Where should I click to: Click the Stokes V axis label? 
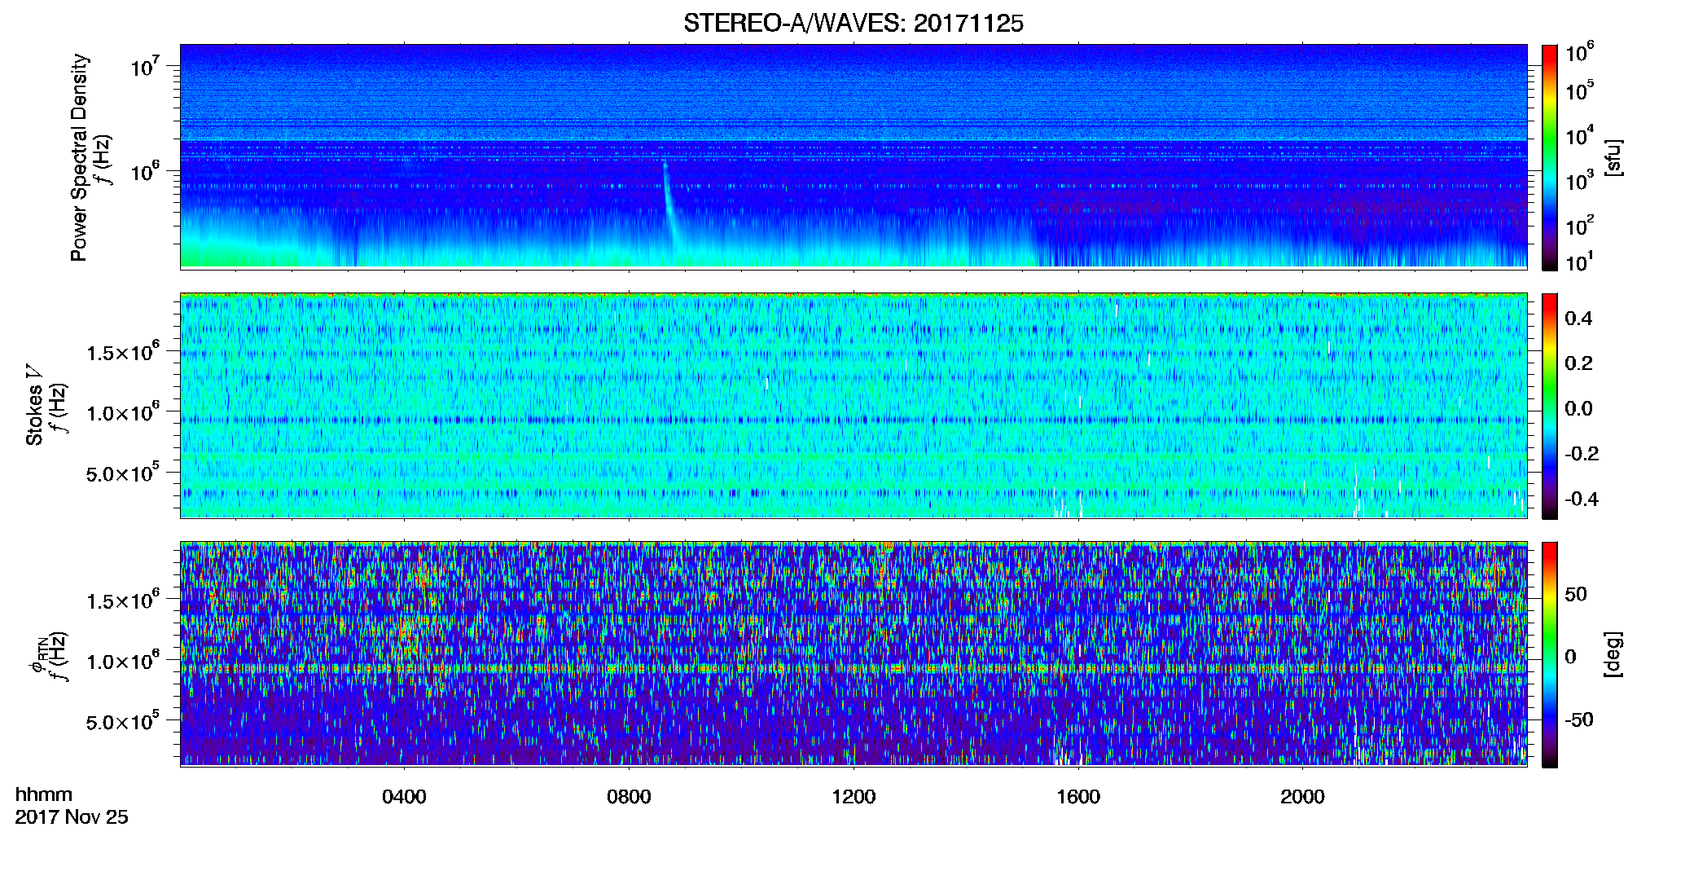34,405
